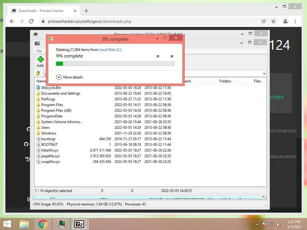Click the CPU Usage status entry
The width and height of the screenshot is (307, 230).
click(x=48, y=204)
